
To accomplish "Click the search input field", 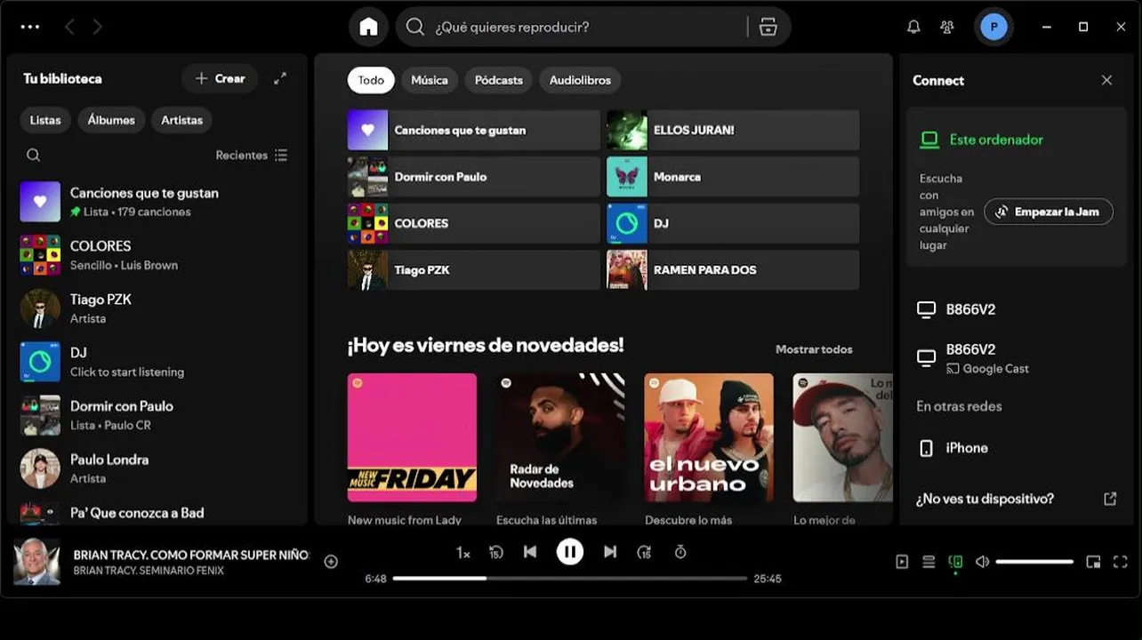I will pyautogui.click(x=587, y=27).
